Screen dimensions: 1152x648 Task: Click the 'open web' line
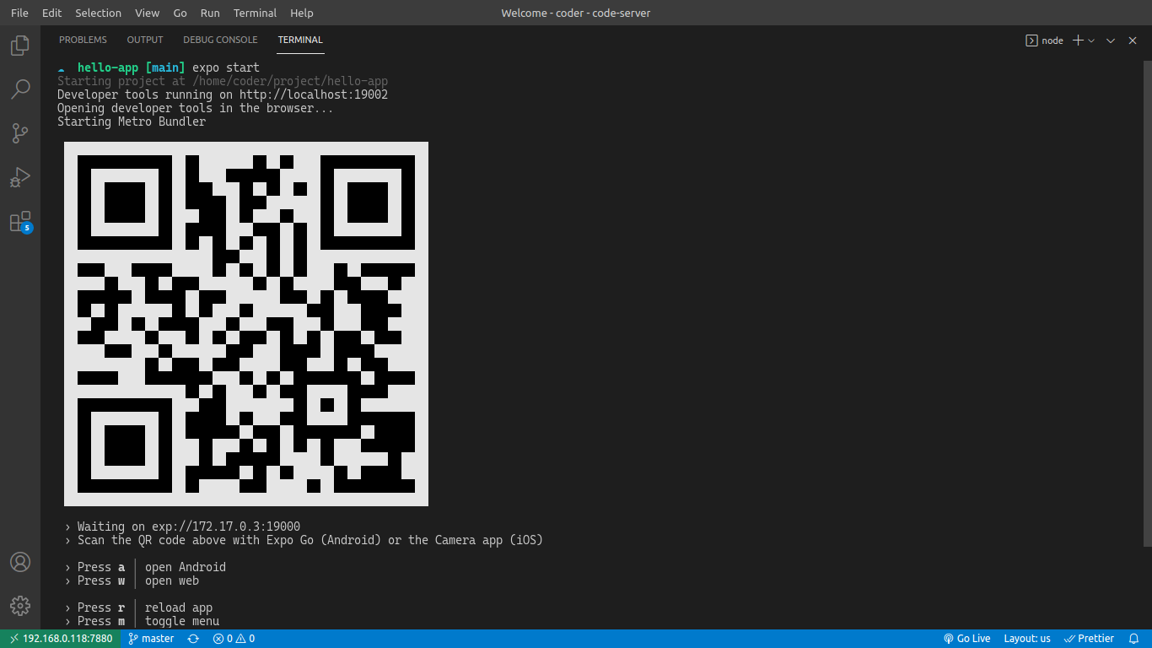(172, 580)
